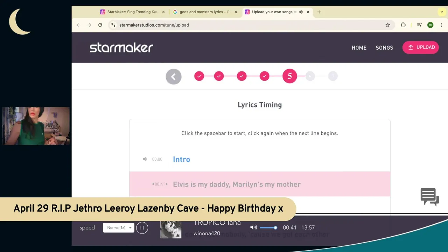Click the grayed-out step 6 circle
The height and width of the screenshot is (252, 448).
point(310,76)
